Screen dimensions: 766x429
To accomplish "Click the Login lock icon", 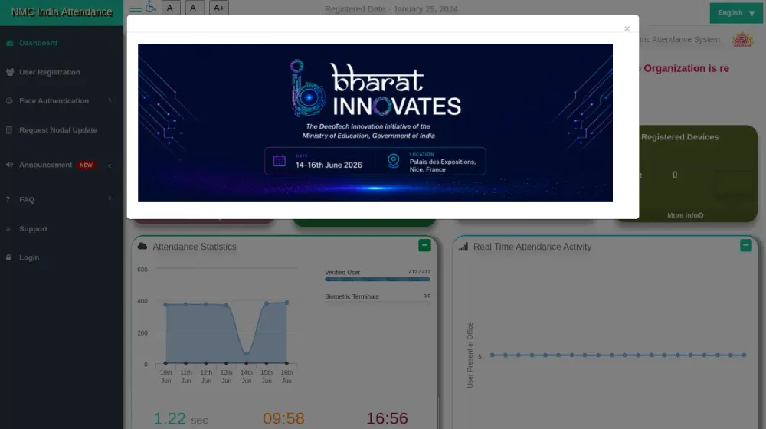I will 8,257.
